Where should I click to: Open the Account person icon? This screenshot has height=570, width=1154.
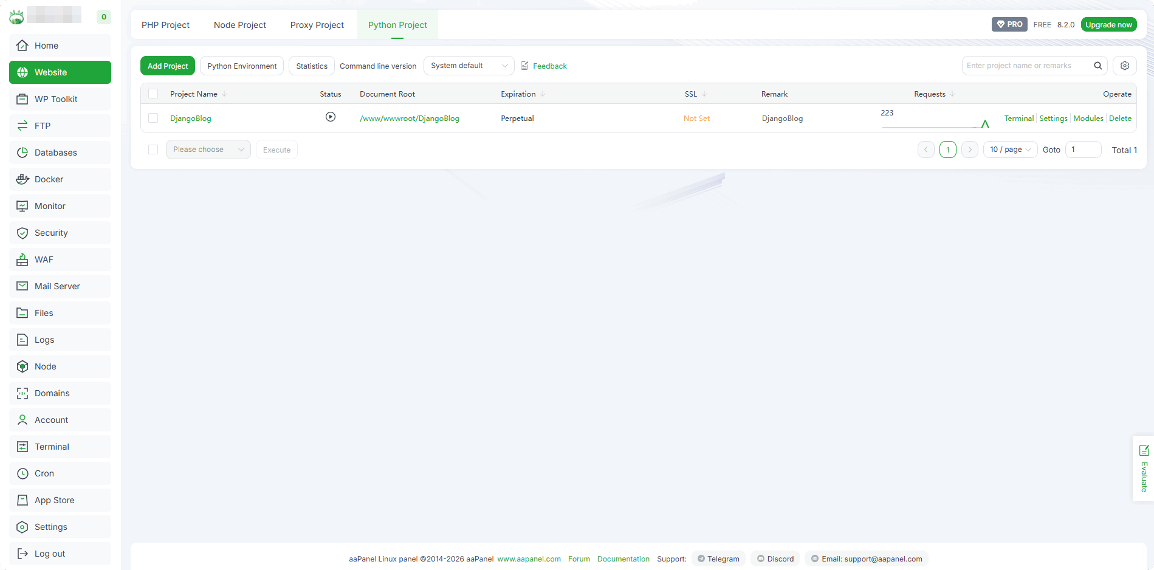22,420
